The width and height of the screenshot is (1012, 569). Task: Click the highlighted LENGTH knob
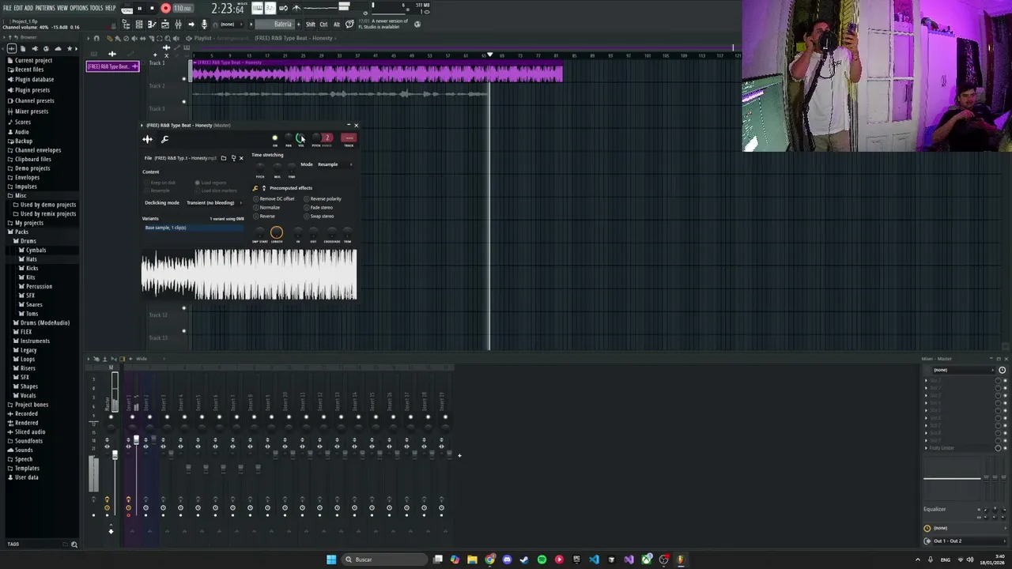point(276,232)
